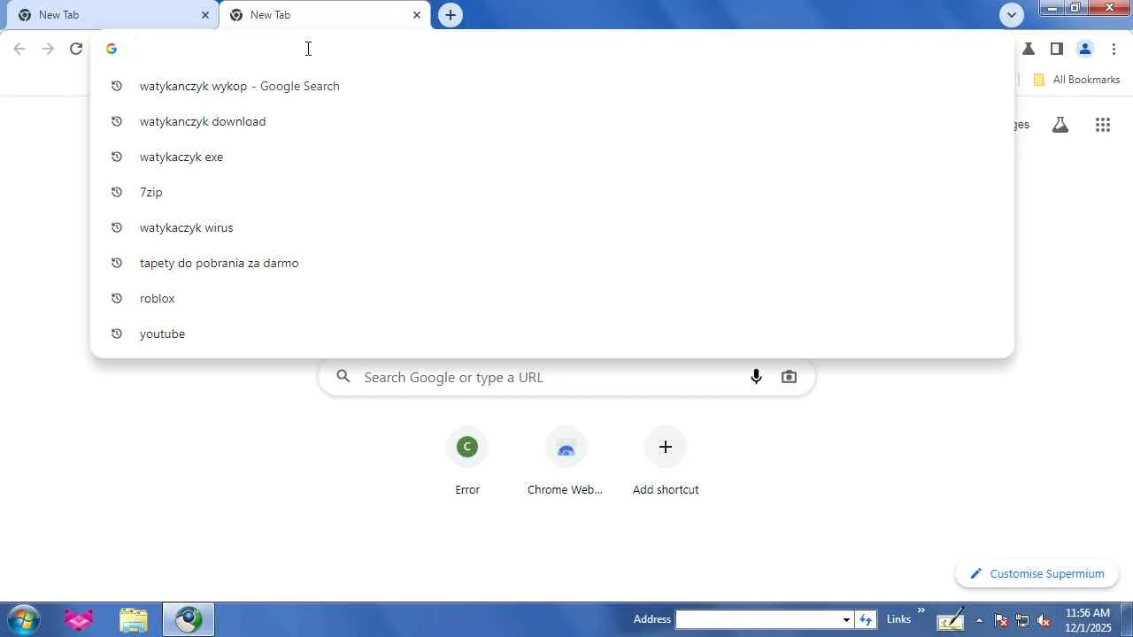Pick the "watykaczyk wirus" suggestion
The width and height of the screenshot is (1133, 637).
tap(552, 227)
